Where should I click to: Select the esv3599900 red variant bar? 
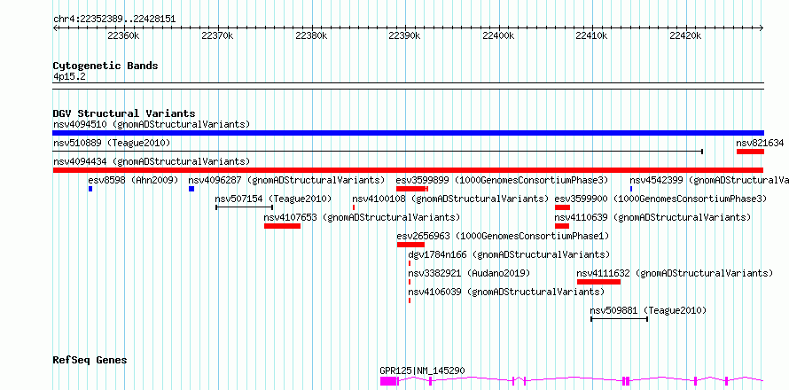pyautogui.click(x=562, y=207)
